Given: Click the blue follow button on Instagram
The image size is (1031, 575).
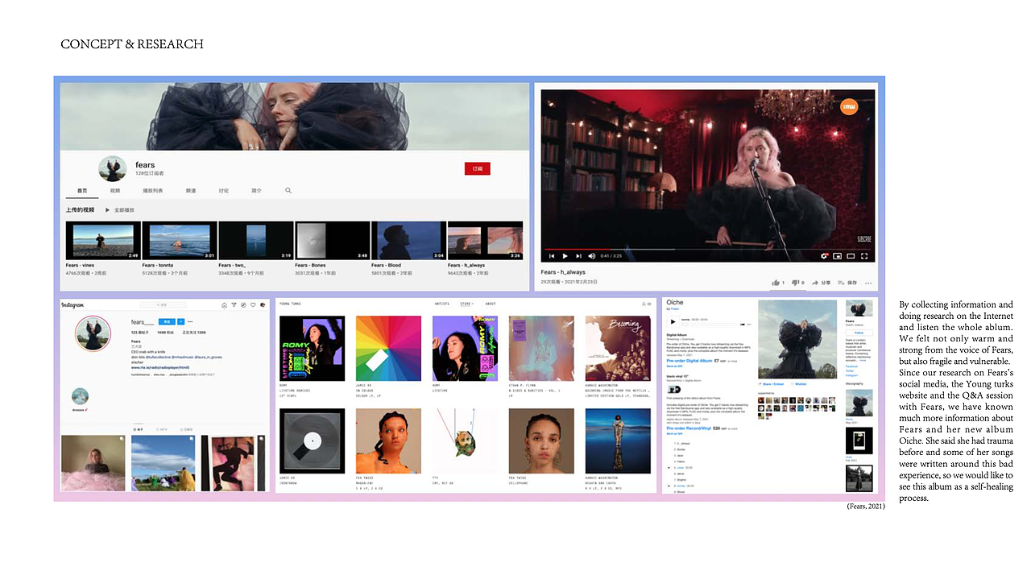Looking at the screenshot, I should [165, 321].
